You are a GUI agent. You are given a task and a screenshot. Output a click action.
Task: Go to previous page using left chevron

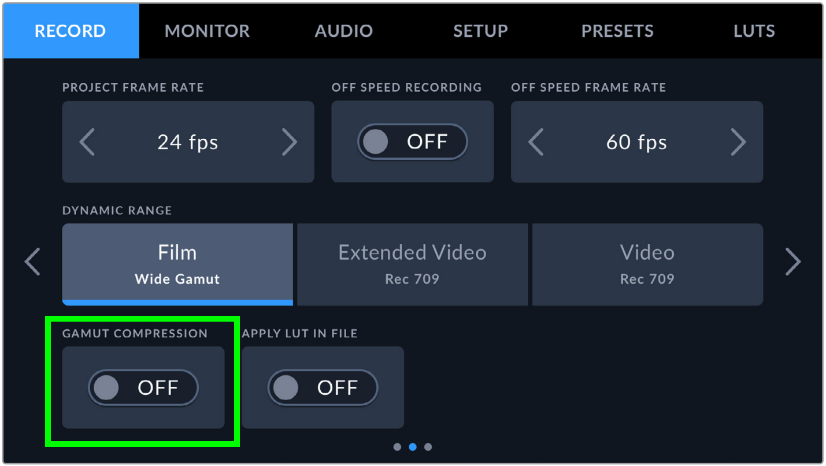(x=32, y=262)
